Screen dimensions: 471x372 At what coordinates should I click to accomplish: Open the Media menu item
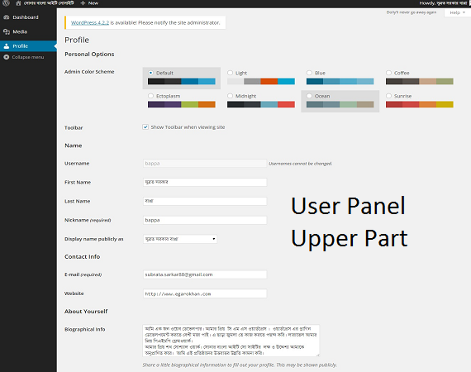(28, 31)
